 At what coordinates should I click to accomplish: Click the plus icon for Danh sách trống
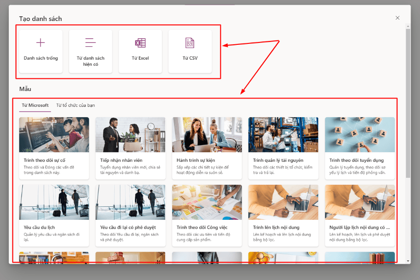[41, 42]
